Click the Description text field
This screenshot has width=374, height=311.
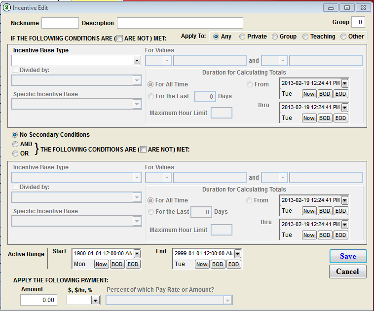tap(180, 23)
